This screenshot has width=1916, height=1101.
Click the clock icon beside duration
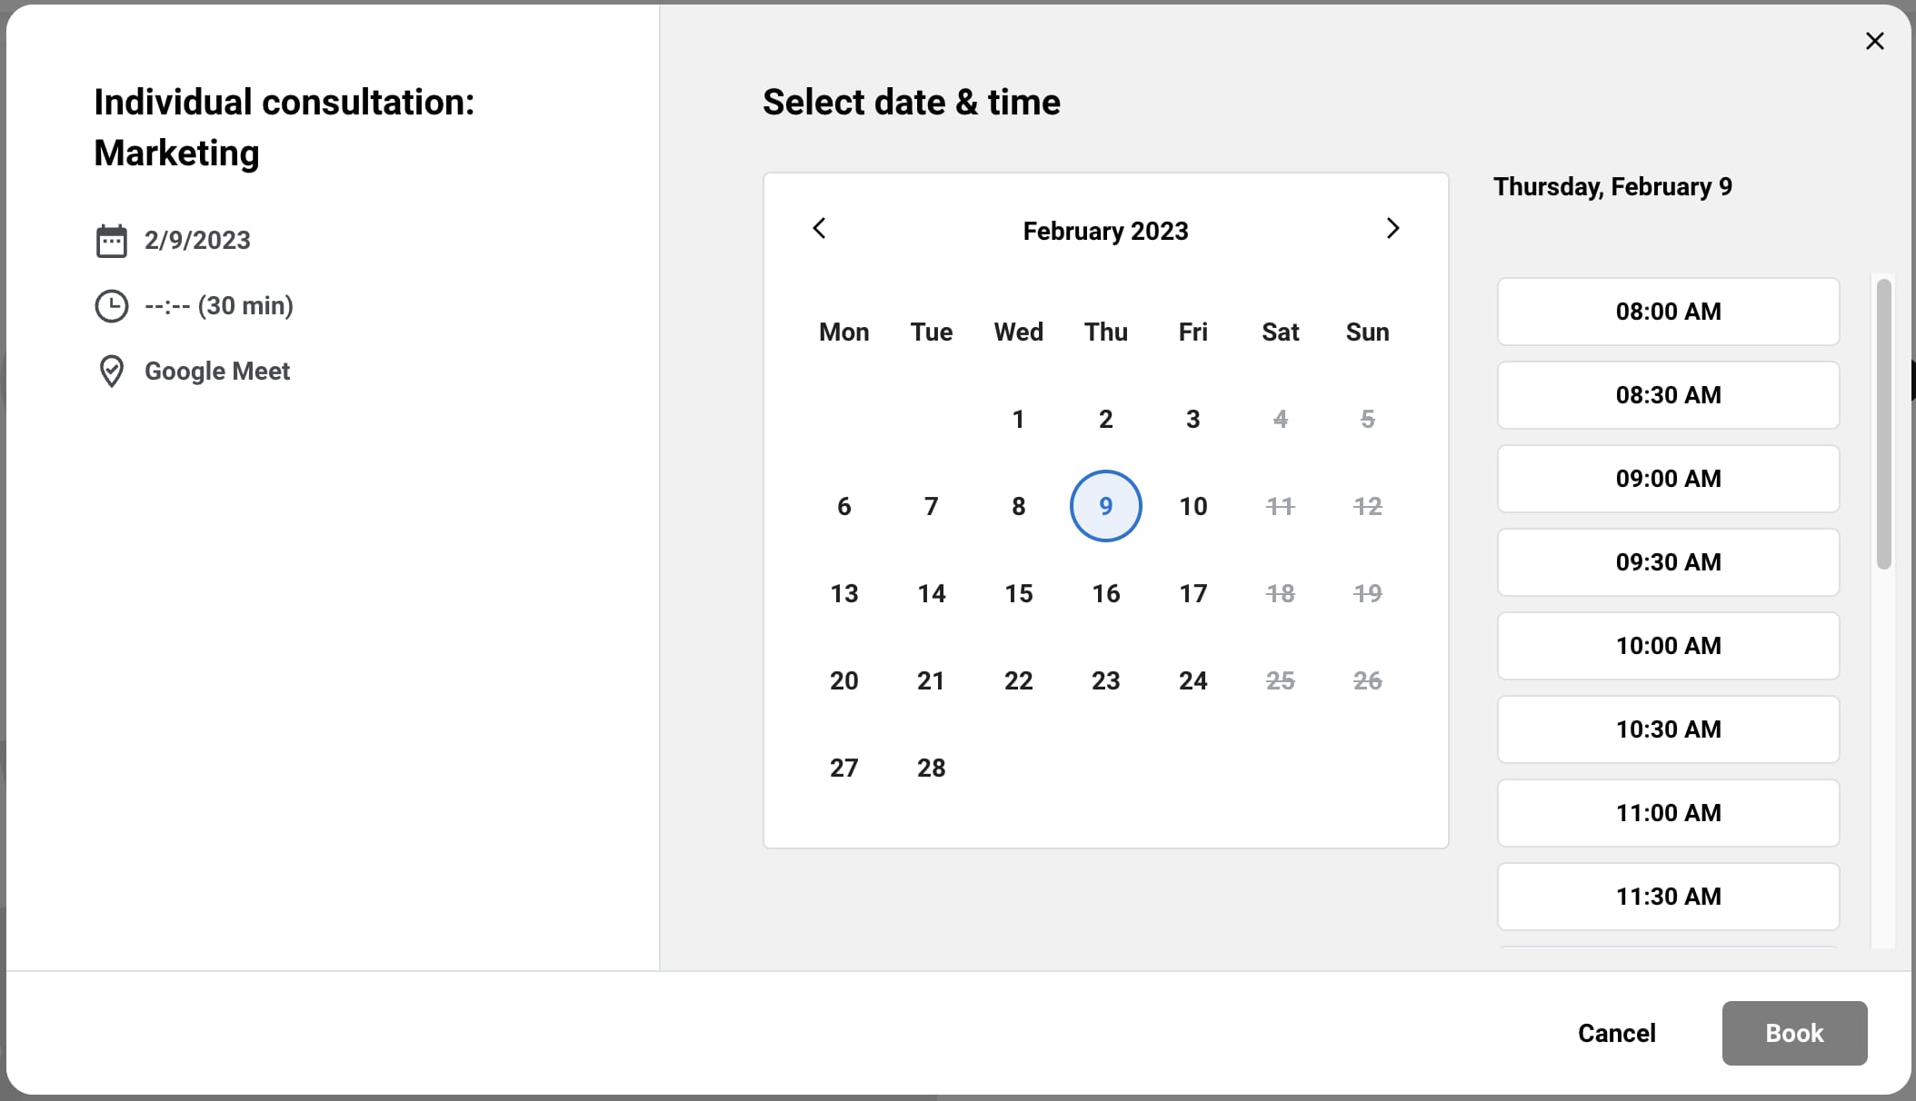(111, 306)
